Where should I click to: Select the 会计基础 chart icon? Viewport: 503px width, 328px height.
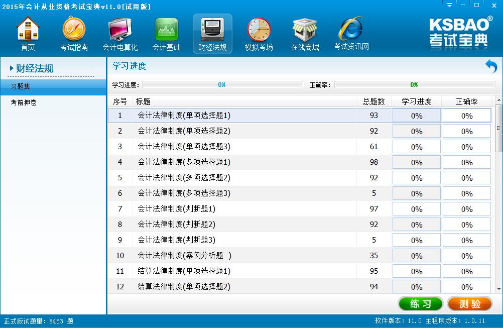click(x=166, y=34)
